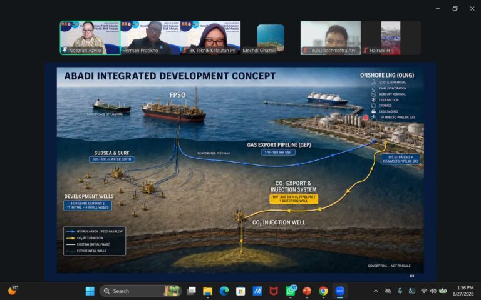The image size is (481, 300).
Task: Open the Windows Start menu
Action: point(90,291)
